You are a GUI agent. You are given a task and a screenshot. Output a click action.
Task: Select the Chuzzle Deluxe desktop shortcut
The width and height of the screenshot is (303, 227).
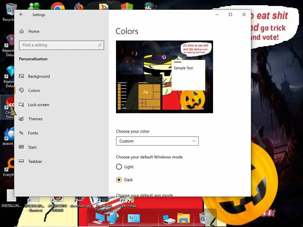(8, 108)
